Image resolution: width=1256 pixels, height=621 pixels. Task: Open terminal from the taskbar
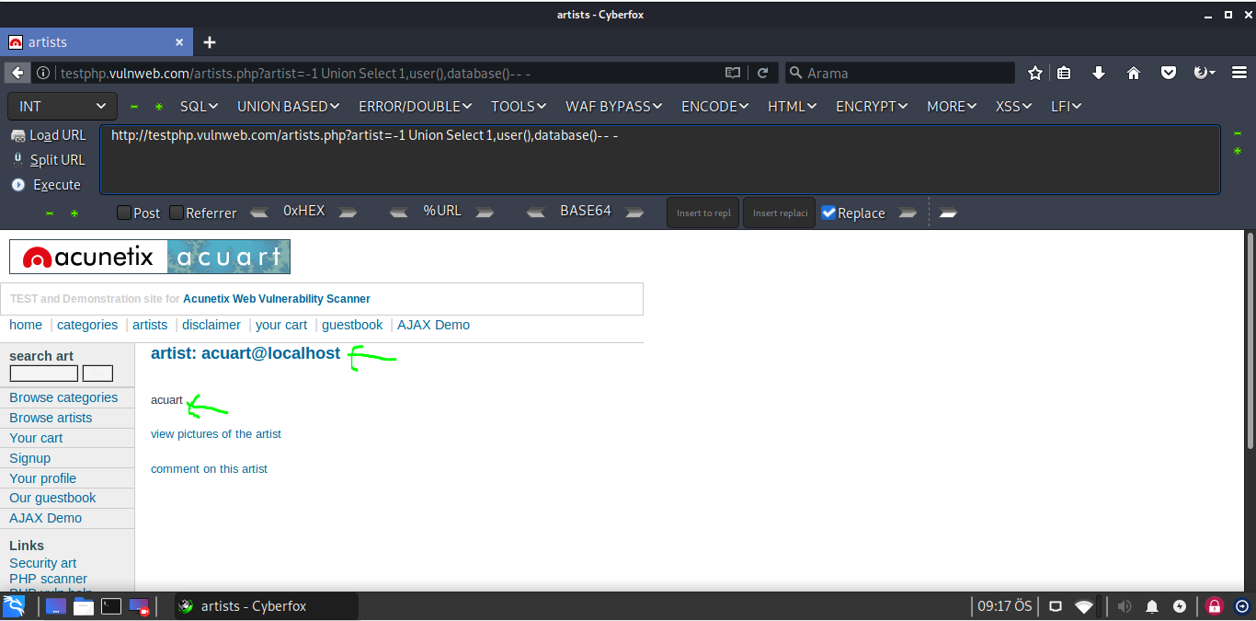point(111,606)
